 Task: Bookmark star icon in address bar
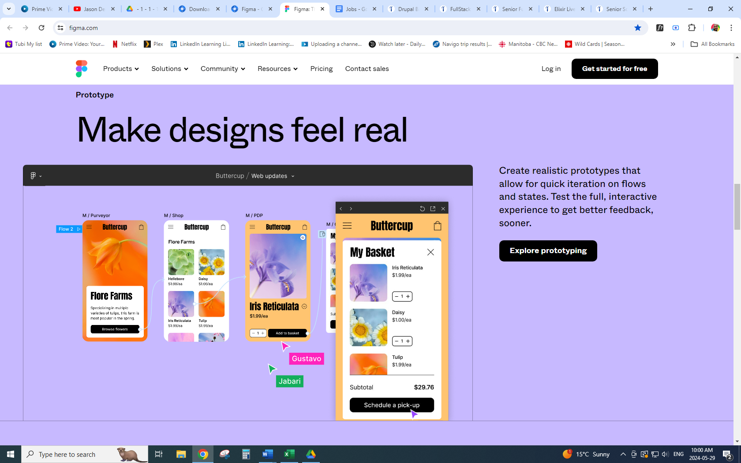click(637, 28)
